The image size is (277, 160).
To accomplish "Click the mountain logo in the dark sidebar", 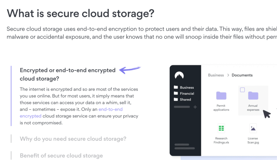I will (179, 75).
